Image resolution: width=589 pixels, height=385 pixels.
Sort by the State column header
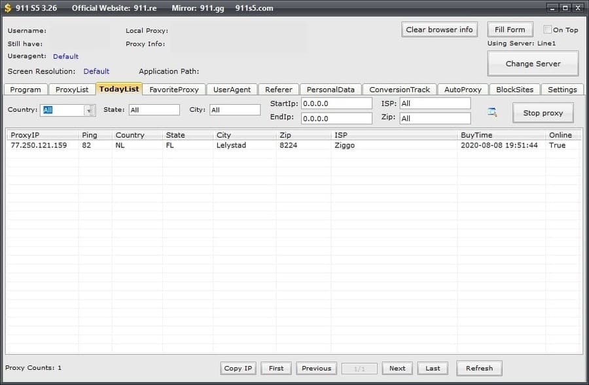click(188, 135)
